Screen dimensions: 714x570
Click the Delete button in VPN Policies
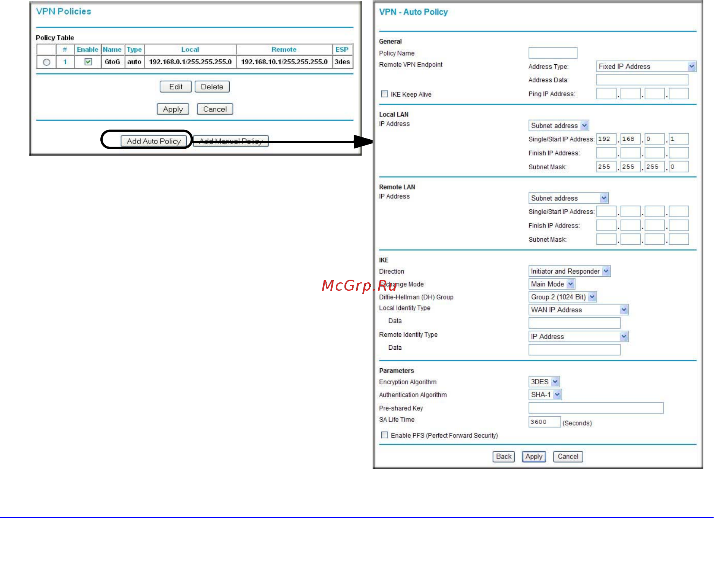(x=212, y=87)
